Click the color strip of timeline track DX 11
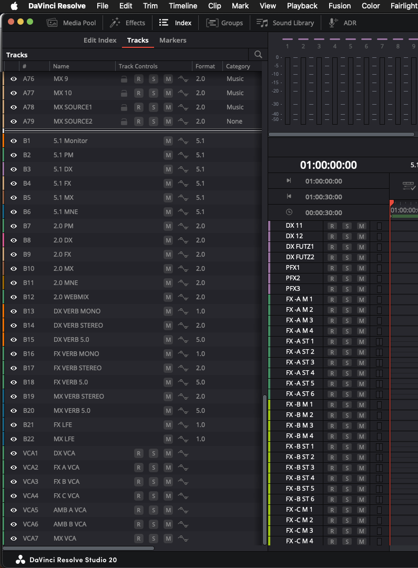 coord(269,226)
